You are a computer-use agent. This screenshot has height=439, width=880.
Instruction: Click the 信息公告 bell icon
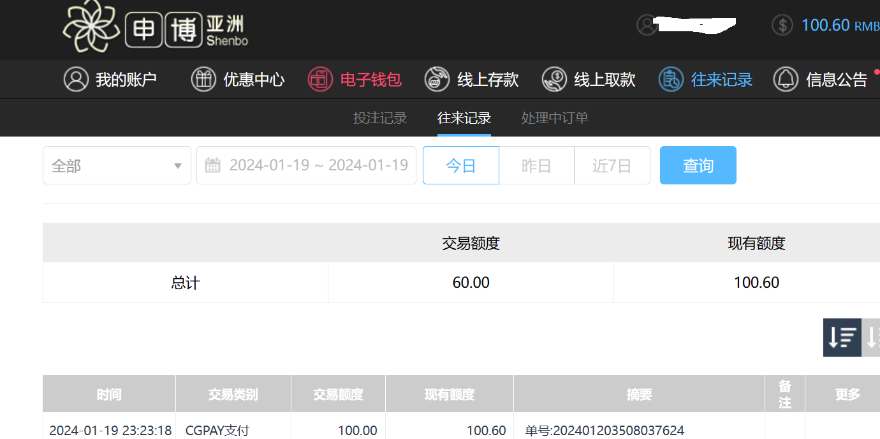click(x=786, y=79)
